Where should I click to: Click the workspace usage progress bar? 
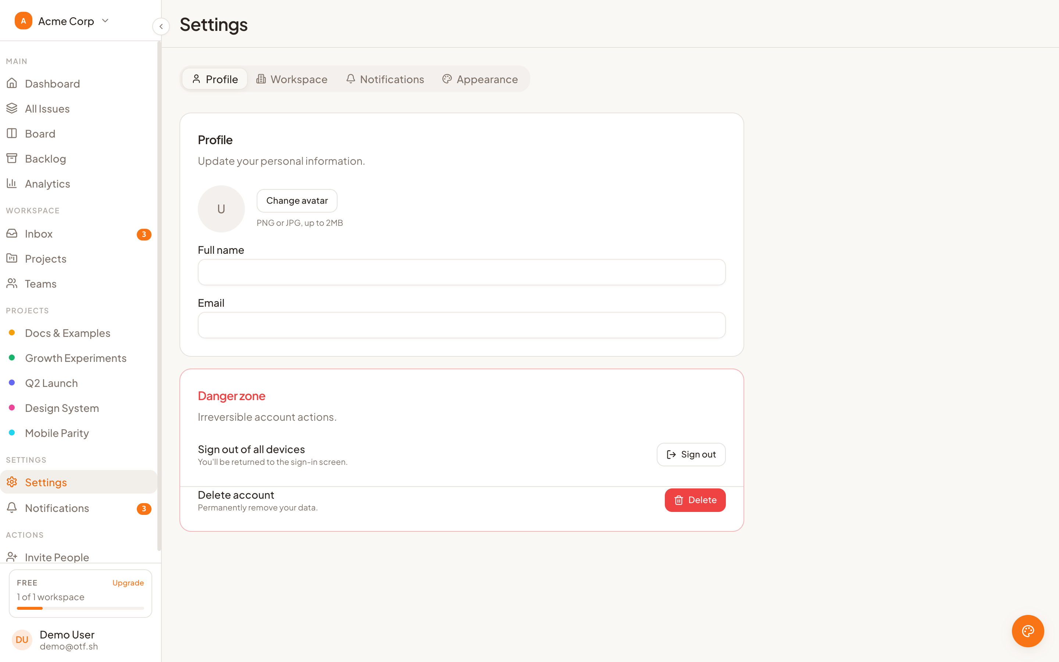pos(81,608)
